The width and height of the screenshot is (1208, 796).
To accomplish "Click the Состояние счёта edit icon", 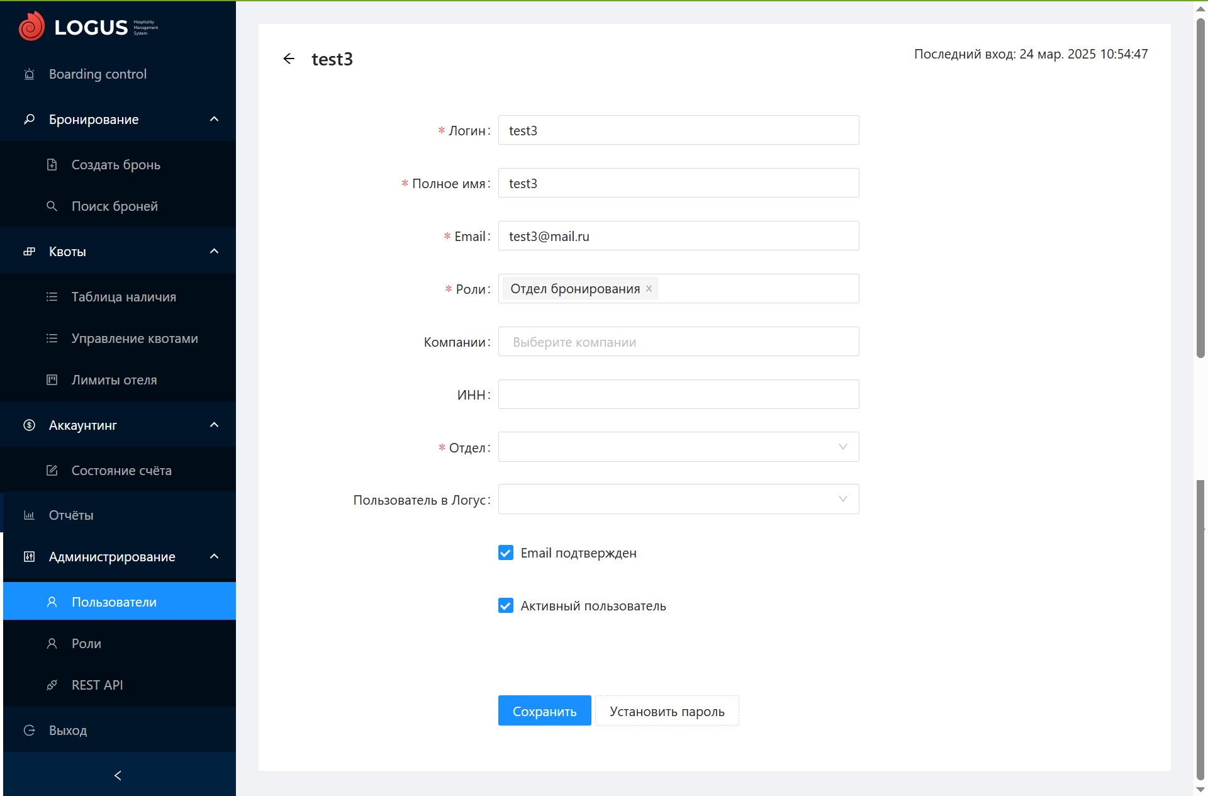I will point(52,471).
